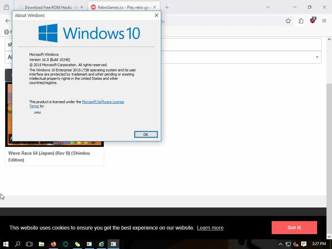Open the browser extensions puzzle icon
332x249 pixels.
click(301, 21)
